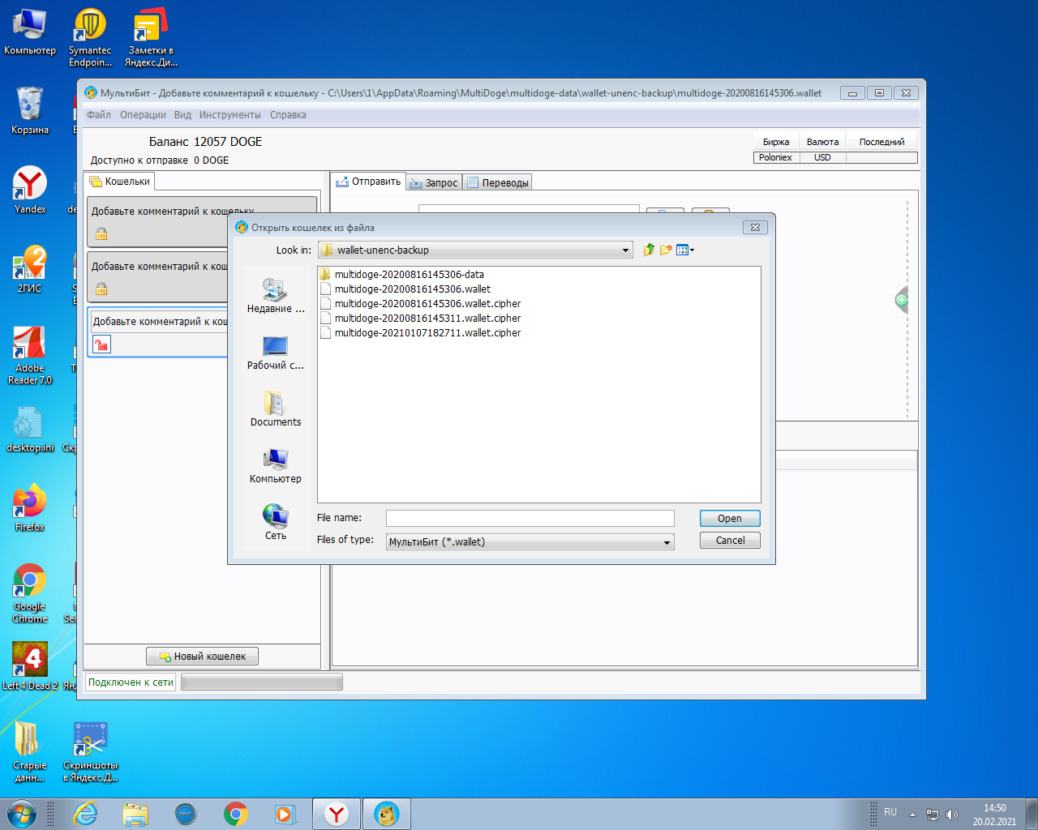Select file multidoge-20200816145306.wallet
Image resolution: width=1038 pixels, height=830 pixels.
point(405,289)
